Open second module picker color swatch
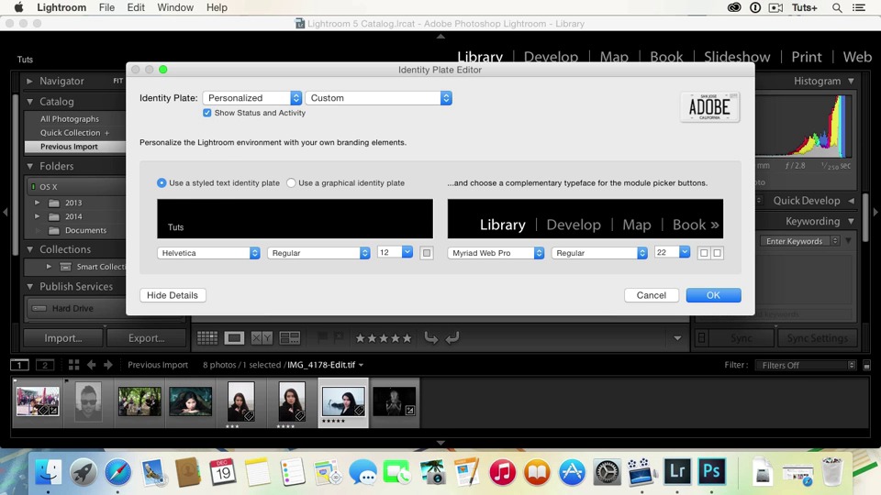The image size is (881, 495). click(717, 253)
